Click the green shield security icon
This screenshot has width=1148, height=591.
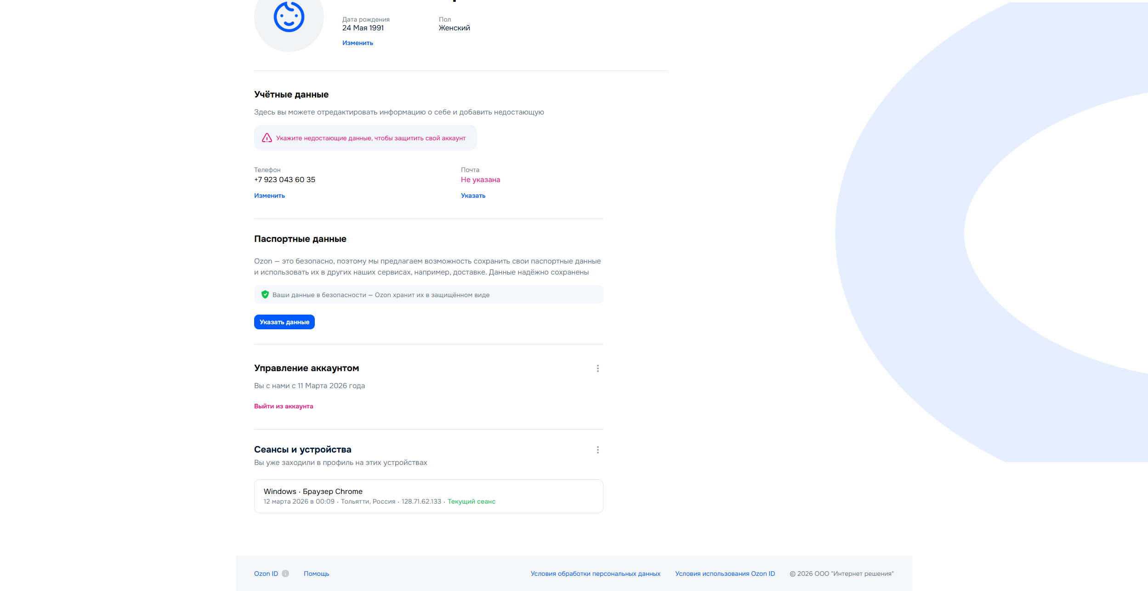pos(265,295)
